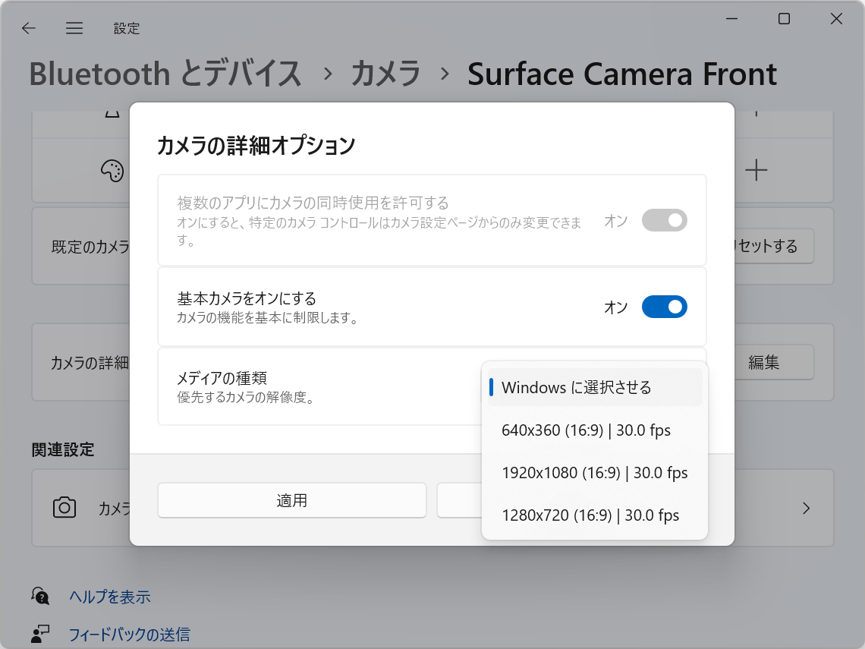Open the hamburger navigation menu
This screenshot has height=649, width=865.
[x=74, y=28]
